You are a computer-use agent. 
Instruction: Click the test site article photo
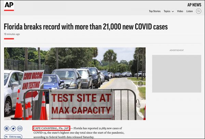[74, 83]
